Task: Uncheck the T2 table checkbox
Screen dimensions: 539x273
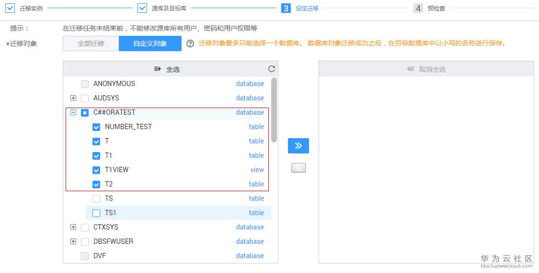Action: pos(96,185)
